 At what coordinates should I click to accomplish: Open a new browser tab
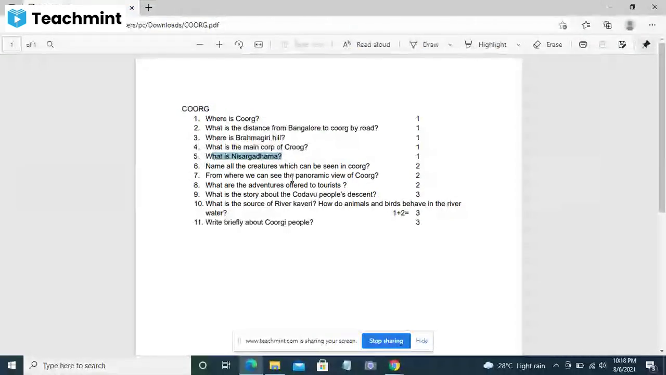(149, 8)
